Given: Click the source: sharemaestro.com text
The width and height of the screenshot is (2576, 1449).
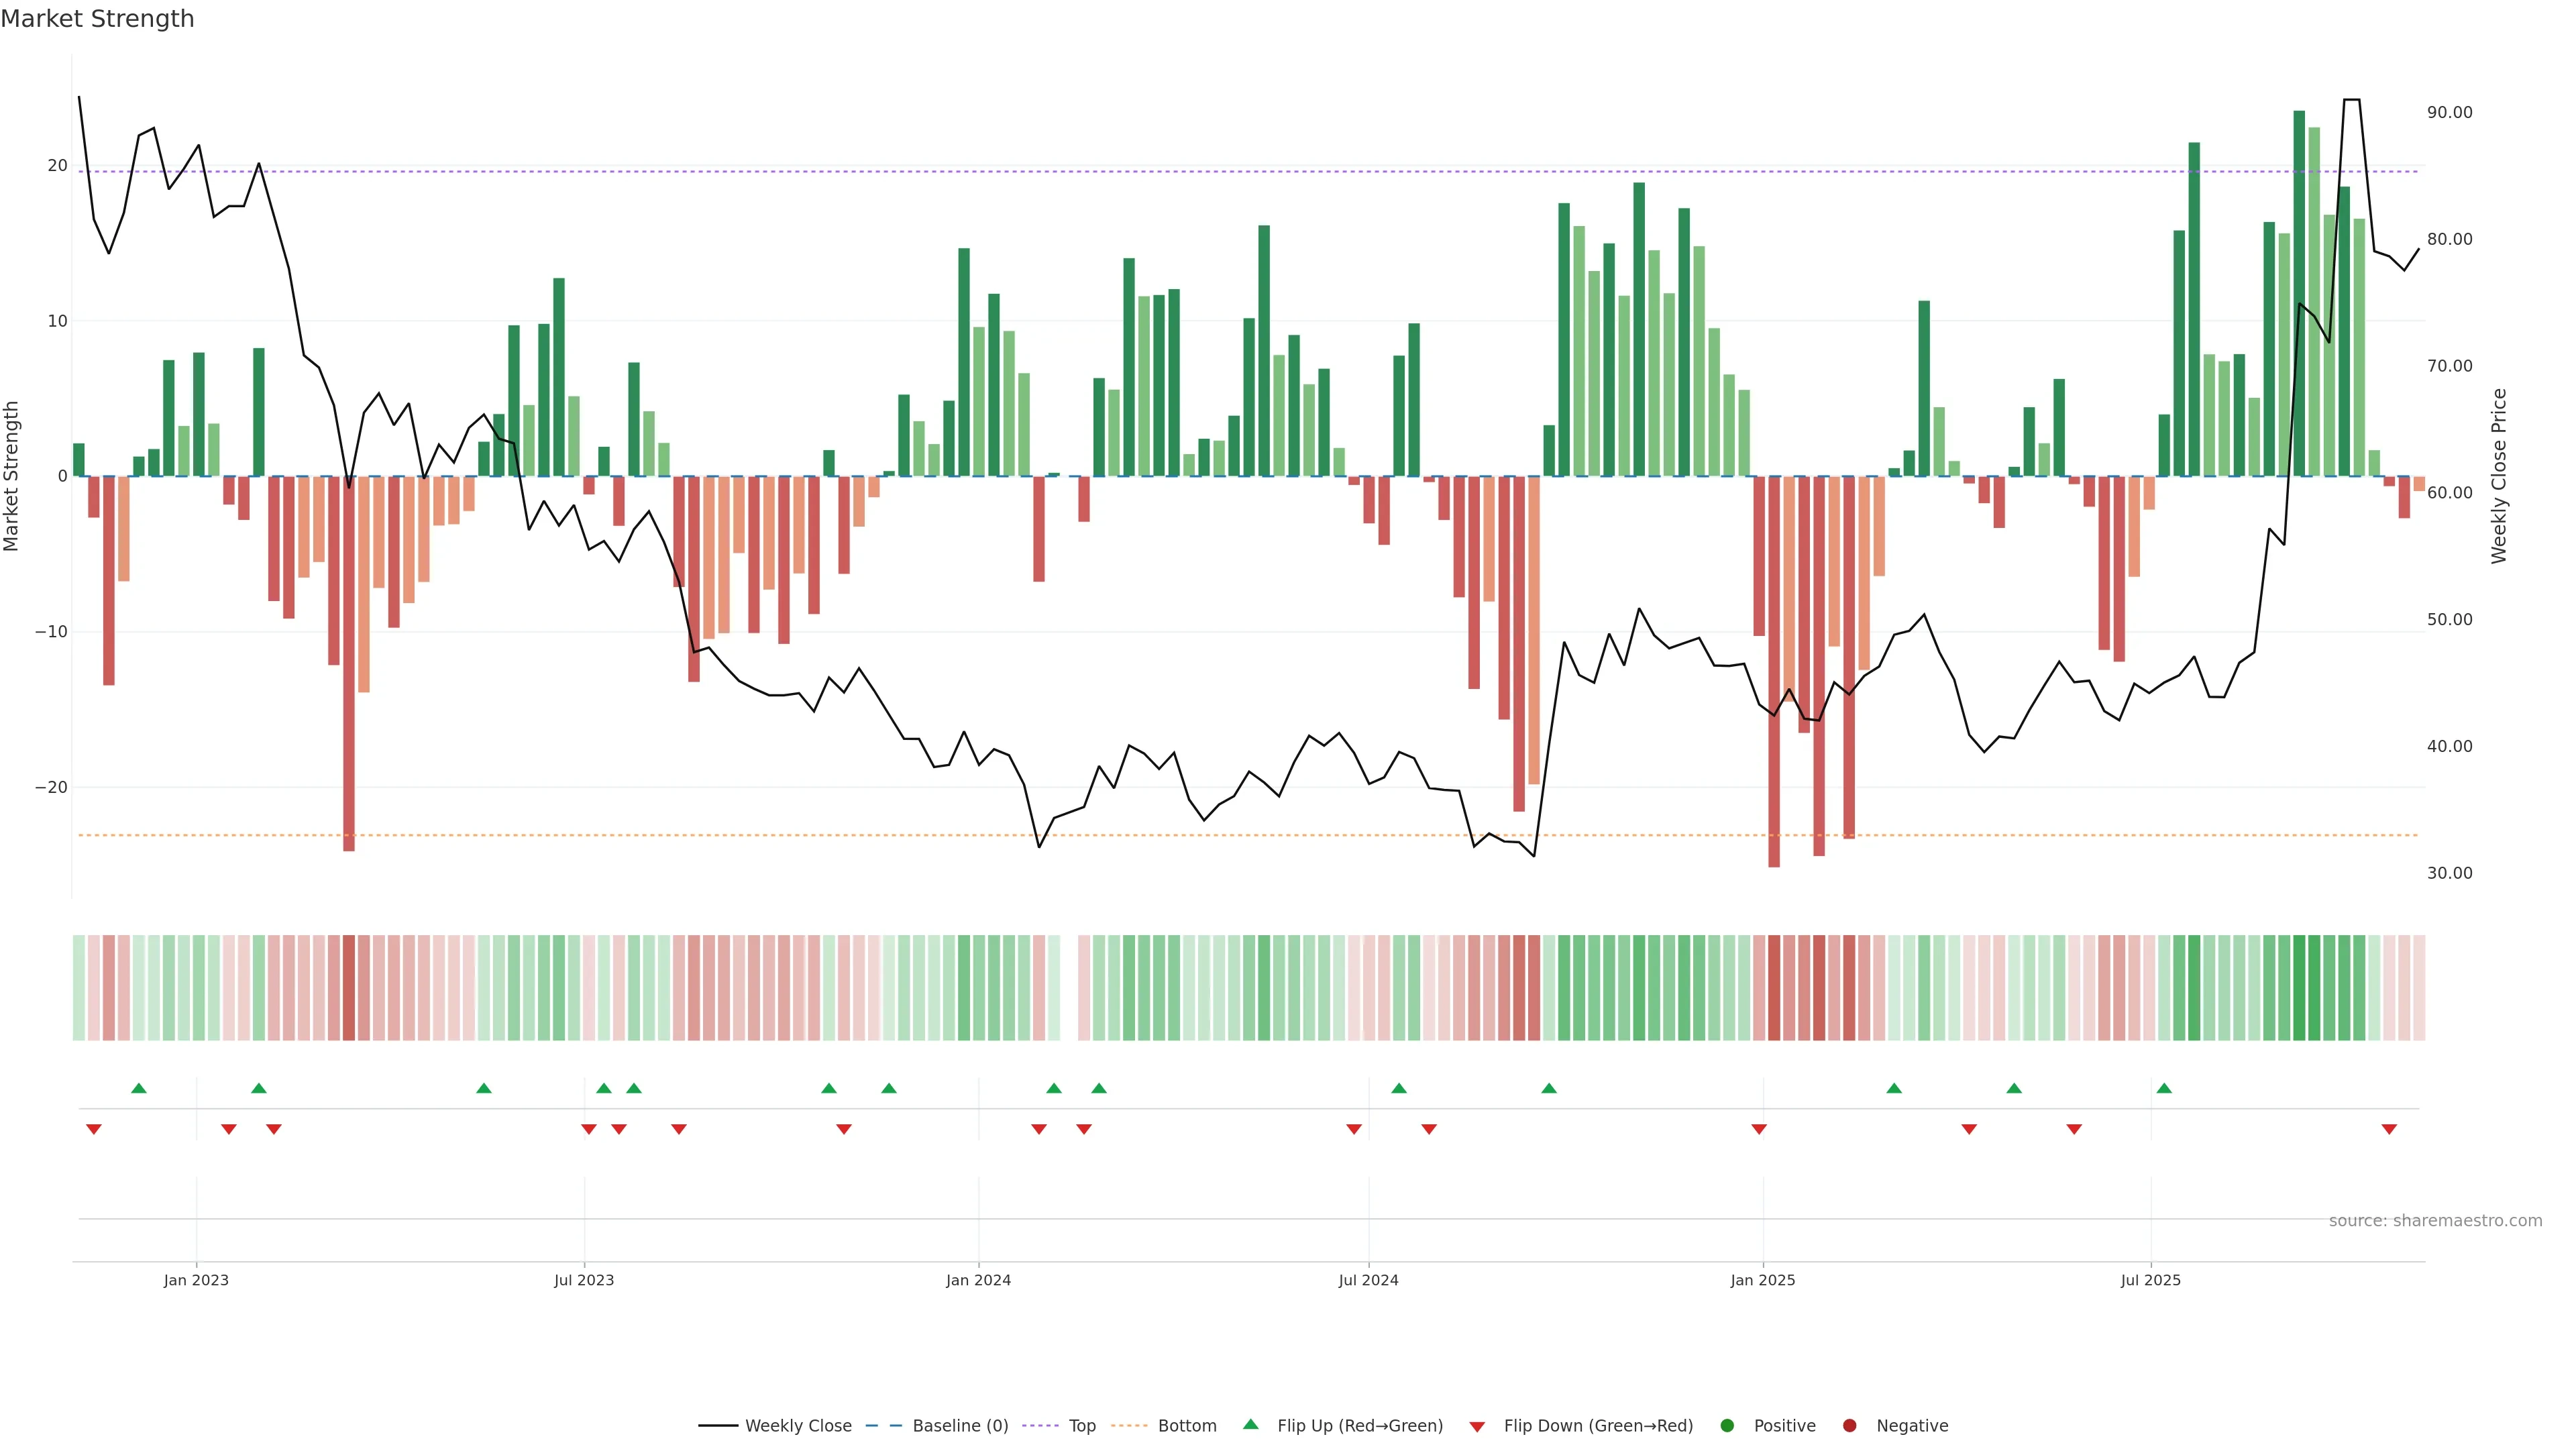Looking at the screenshot, I should coord(2435,1220).
